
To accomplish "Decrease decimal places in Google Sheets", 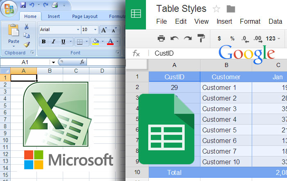I will click(x=245, y=39).
